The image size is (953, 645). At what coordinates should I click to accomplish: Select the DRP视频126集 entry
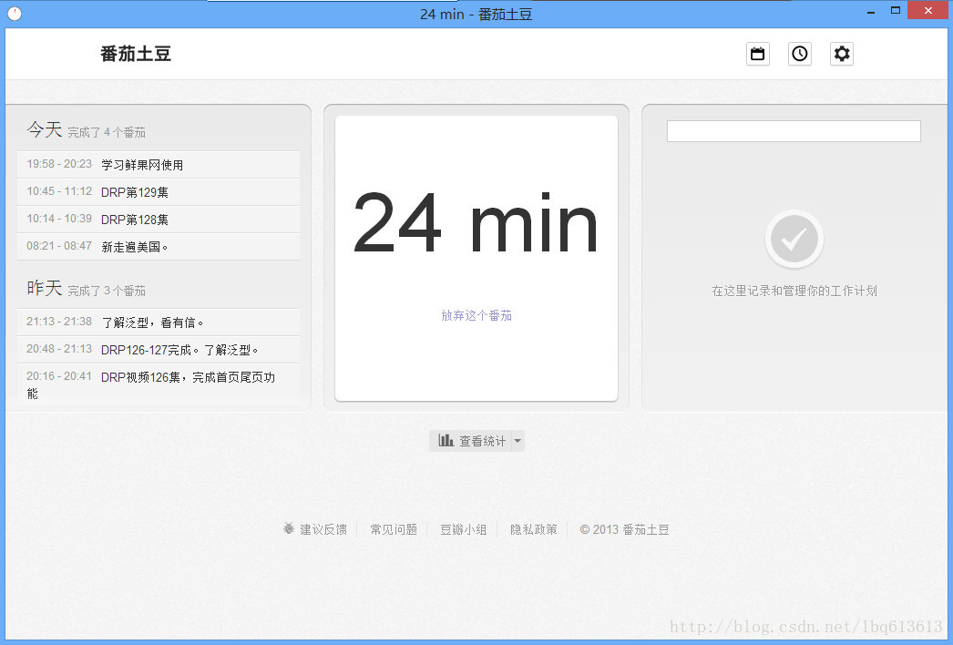click(159, 384)
